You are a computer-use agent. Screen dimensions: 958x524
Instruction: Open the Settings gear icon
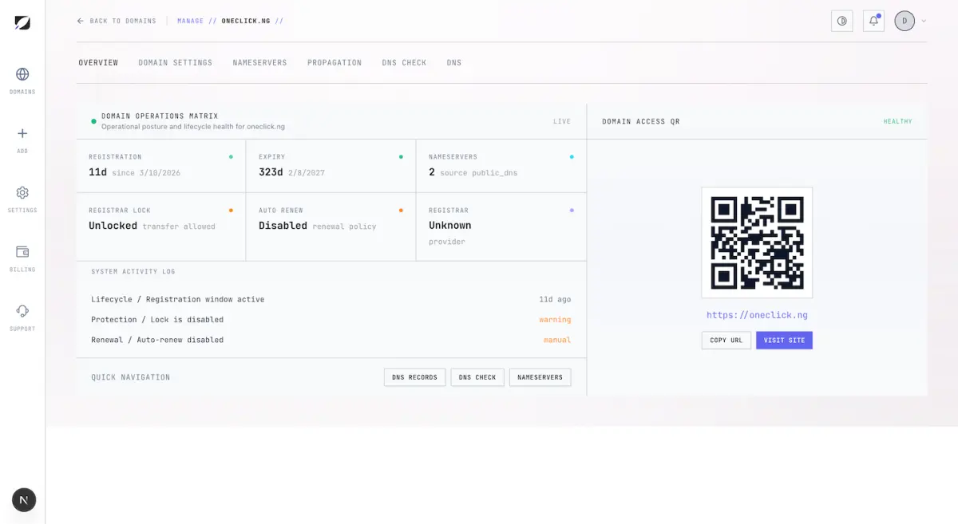click(x=22, y=192)
